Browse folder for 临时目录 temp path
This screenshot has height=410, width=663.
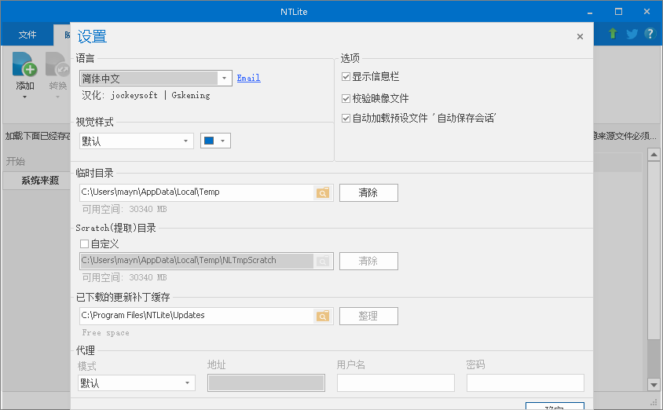click(x=323, y=192)
